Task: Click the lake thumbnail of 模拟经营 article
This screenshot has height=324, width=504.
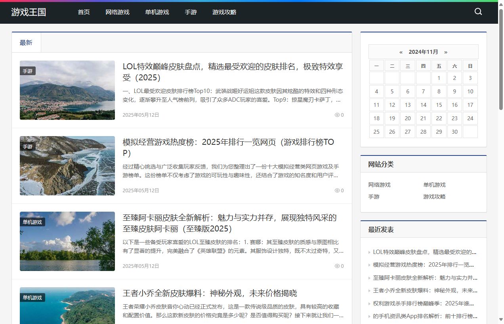Action: tap(67, 165)
